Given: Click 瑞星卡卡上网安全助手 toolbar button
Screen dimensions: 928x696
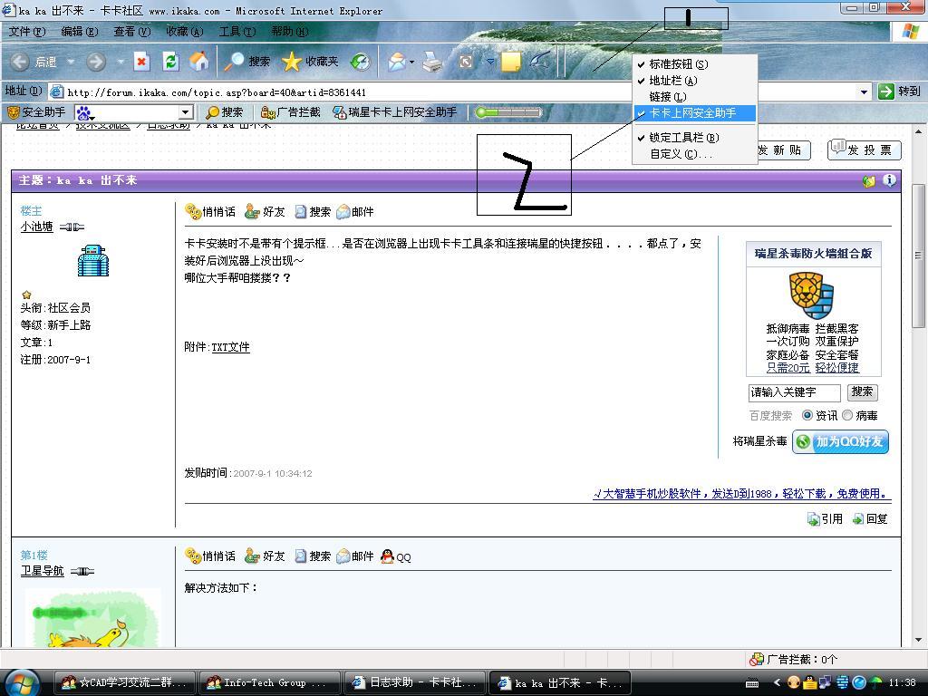Looking at the screenshot, I should coord(395,111).
